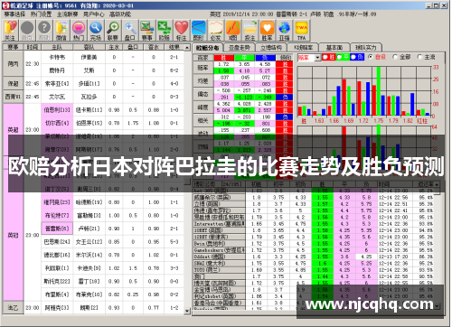
Task: Open the 关注 heart-folder toolbar icon
Action: 10,30
